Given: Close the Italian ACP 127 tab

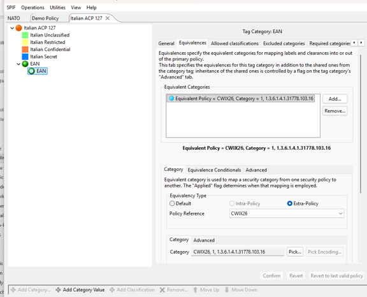Looking at the screenshot, I should 108,18.
